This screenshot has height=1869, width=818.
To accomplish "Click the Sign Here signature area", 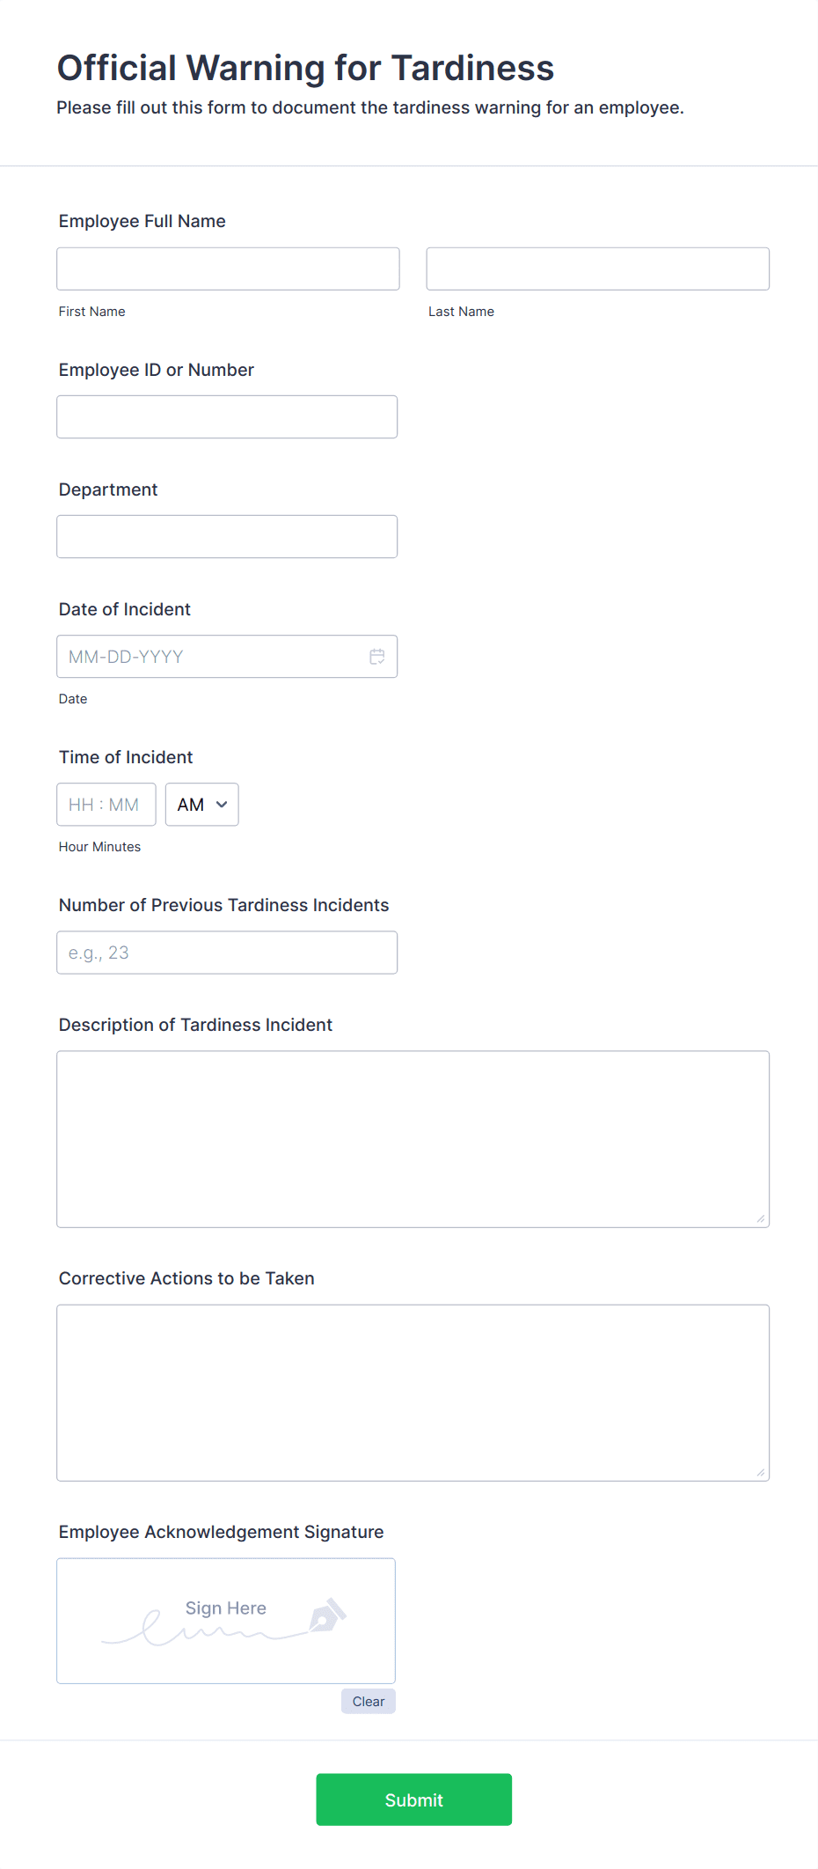I will coord(225,1621).
